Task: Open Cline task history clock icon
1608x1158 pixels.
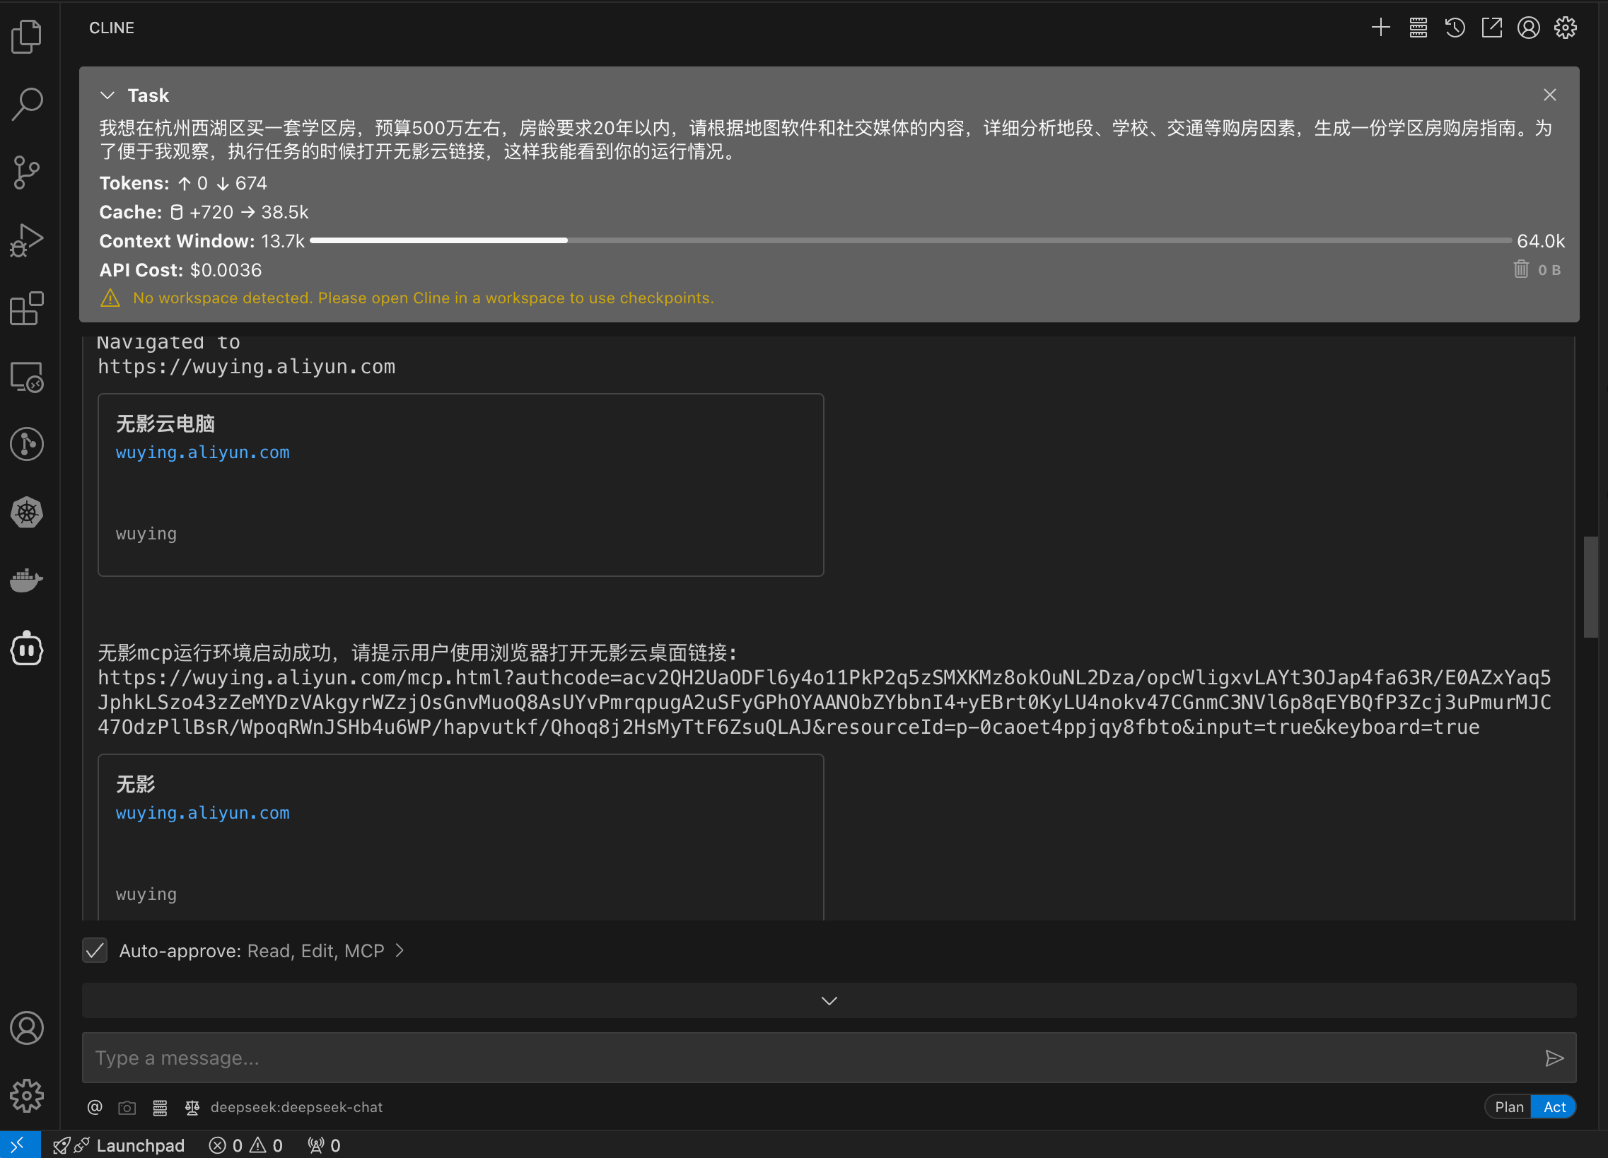Action: click(1454, 28)
